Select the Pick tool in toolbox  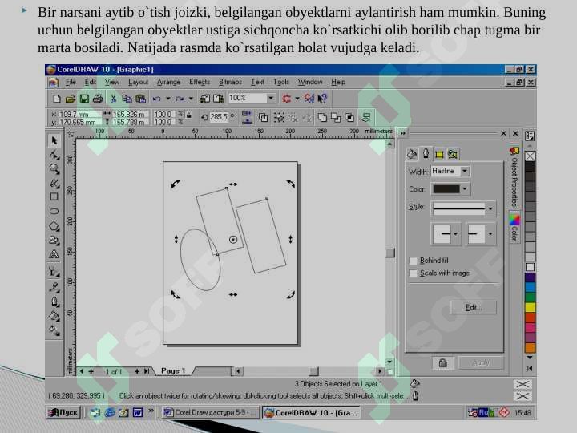pyautogui.click(x=54, y=140)
